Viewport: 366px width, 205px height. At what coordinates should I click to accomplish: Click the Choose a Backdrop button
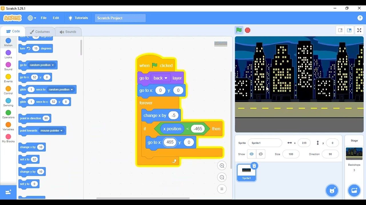point(354,190)
